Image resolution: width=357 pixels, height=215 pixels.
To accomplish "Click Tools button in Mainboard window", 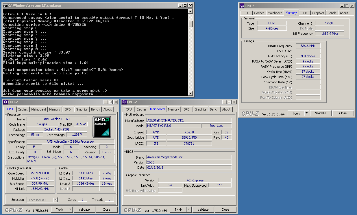I will click(x=179, y=210).
